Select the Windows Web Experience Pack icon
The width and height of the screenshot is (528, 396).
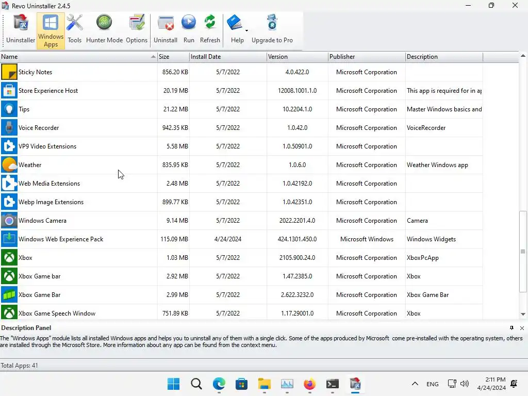[9, 239]
